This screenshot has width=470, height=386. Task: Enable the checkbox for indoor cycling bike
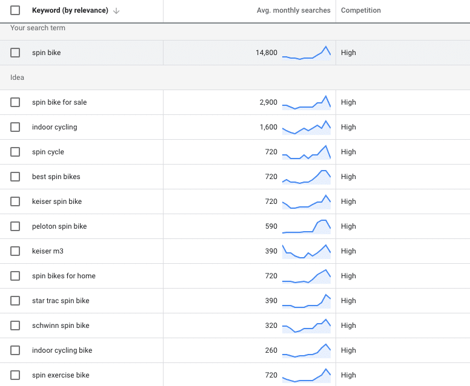click(x=15, y=350)
